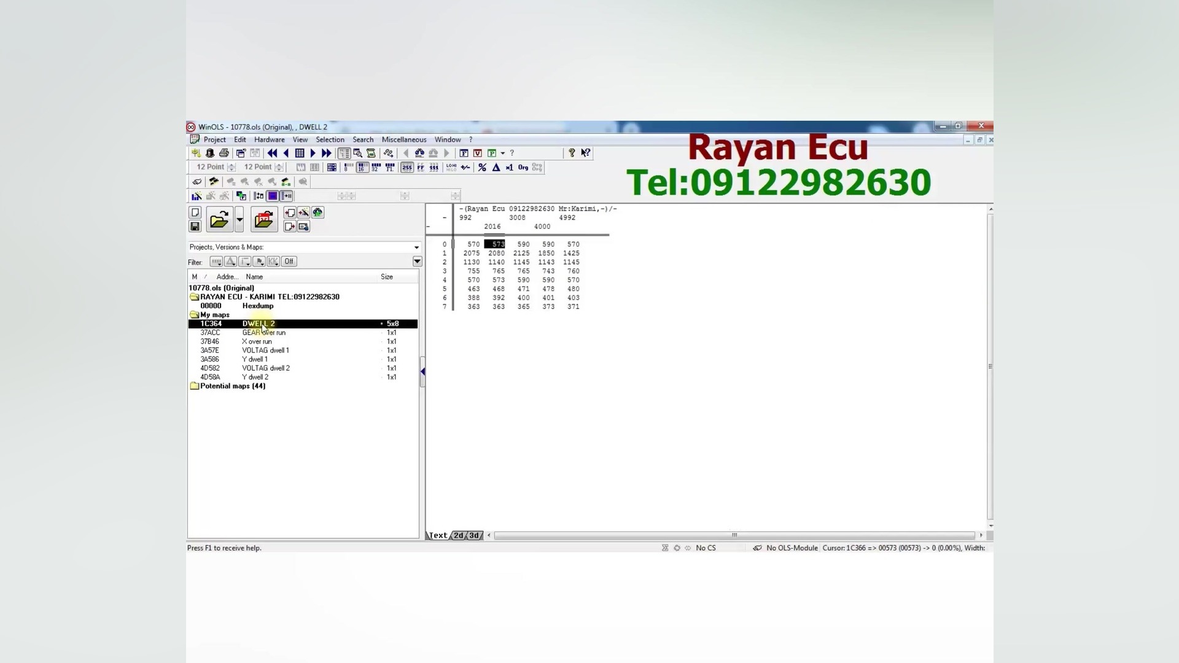Click the printer icon in the toolbar
Image resolution: width=1179 pixels, height=663 pixels.
(224, 153)
